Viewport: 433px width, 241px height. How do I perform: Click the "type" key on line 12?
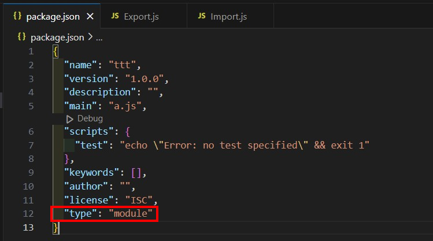(80, 213)
